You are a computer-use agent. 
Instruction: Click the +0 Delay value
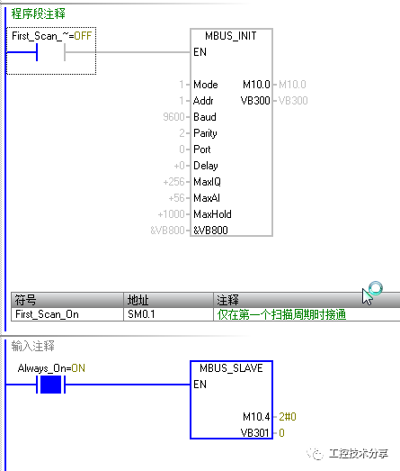[x=179, y=166]
